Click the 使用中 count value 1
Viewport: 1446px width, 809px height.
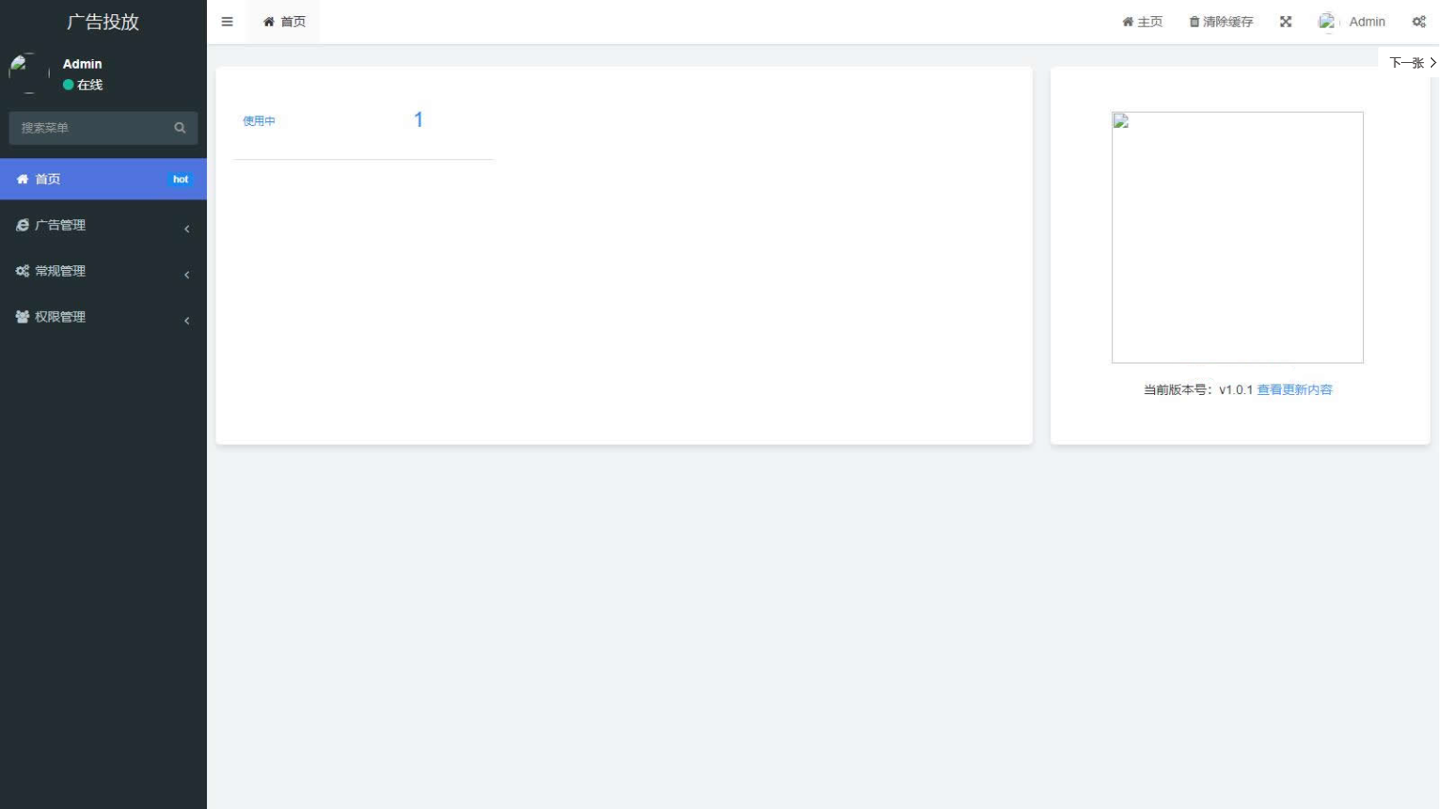(x=418, y=120)
